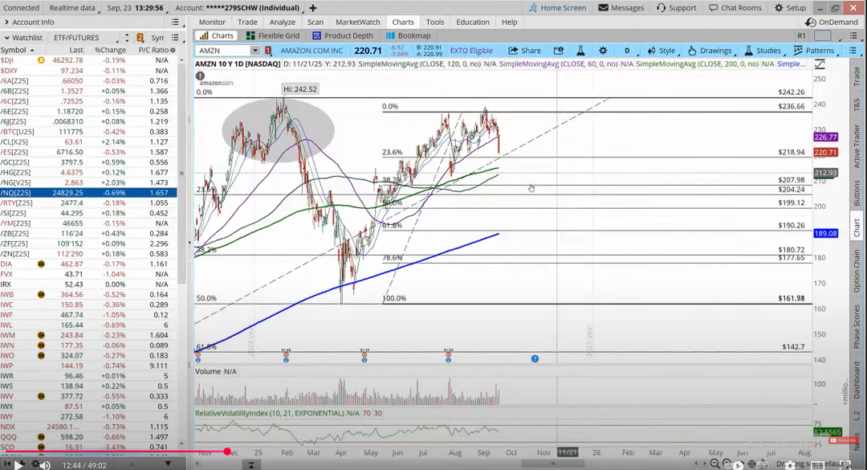The height and width of the screenshot is (470, 867).
Task: Select the drawing tool icon below Patterns
Action: (820, 64)
